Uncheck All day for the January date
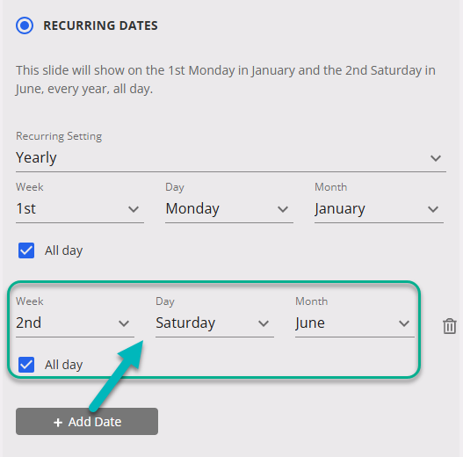463x457 pixels. click(26, 250)
